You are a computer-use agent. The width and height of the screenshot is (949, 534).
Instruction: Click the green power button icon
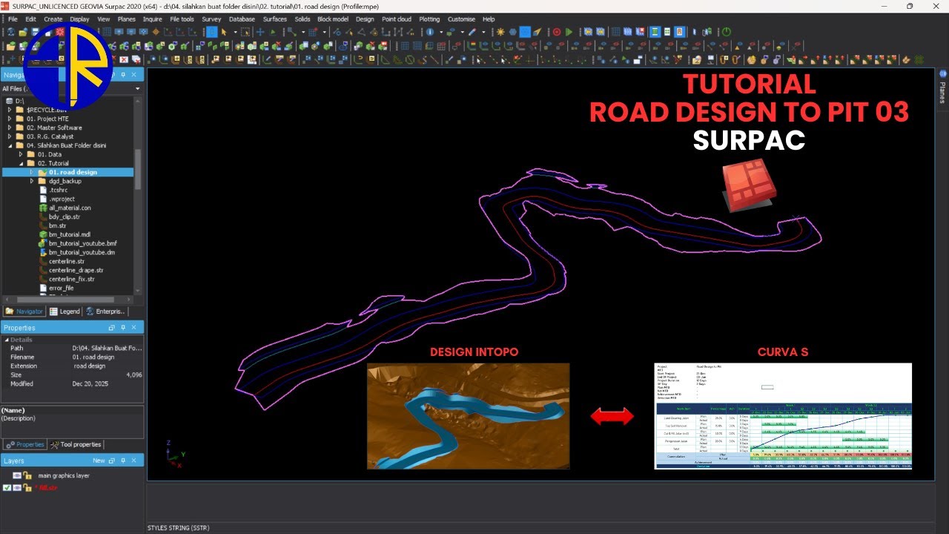click(x=726, y=32)
